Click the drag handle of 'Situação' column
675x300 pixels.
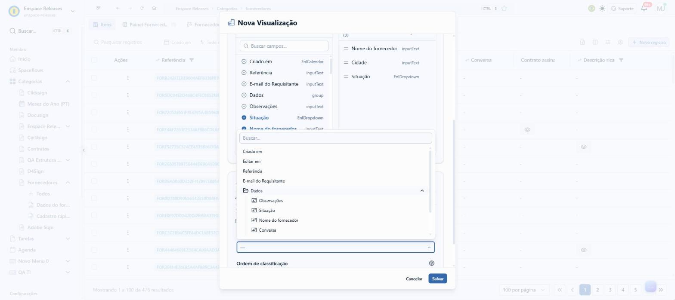(346, 77)
